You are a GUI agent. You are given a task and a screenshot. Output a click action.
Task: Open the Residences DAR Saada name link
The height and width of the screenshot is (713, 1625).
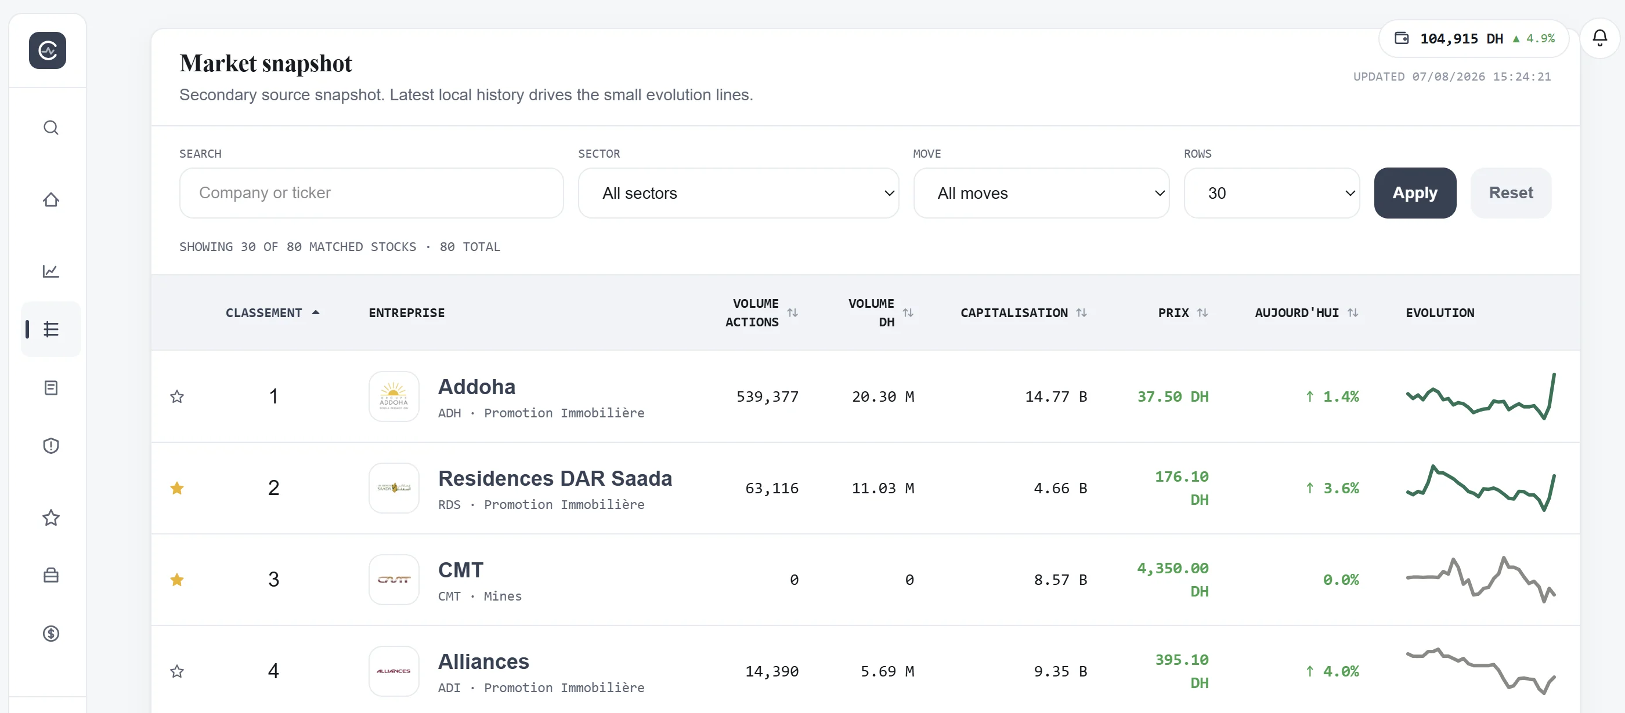[x=555, y=479]
